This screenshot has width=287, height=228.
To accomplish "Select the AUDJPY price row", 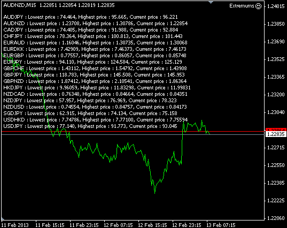I will pos(91,17).
